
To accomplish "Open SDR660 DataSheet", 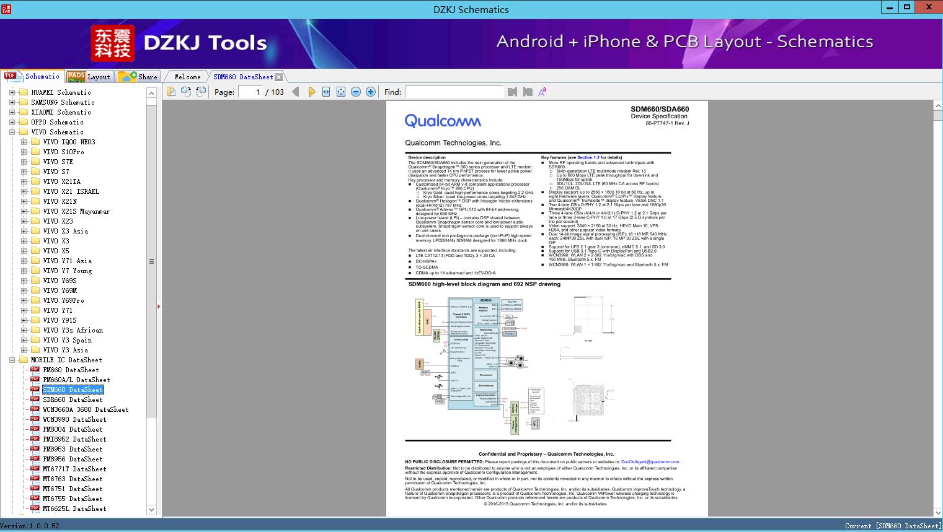I will pos(73,399).
